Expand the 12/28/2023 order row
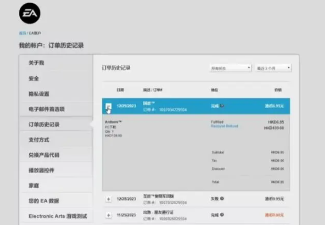This screenshot has width=325, height=225. point(108,199)
